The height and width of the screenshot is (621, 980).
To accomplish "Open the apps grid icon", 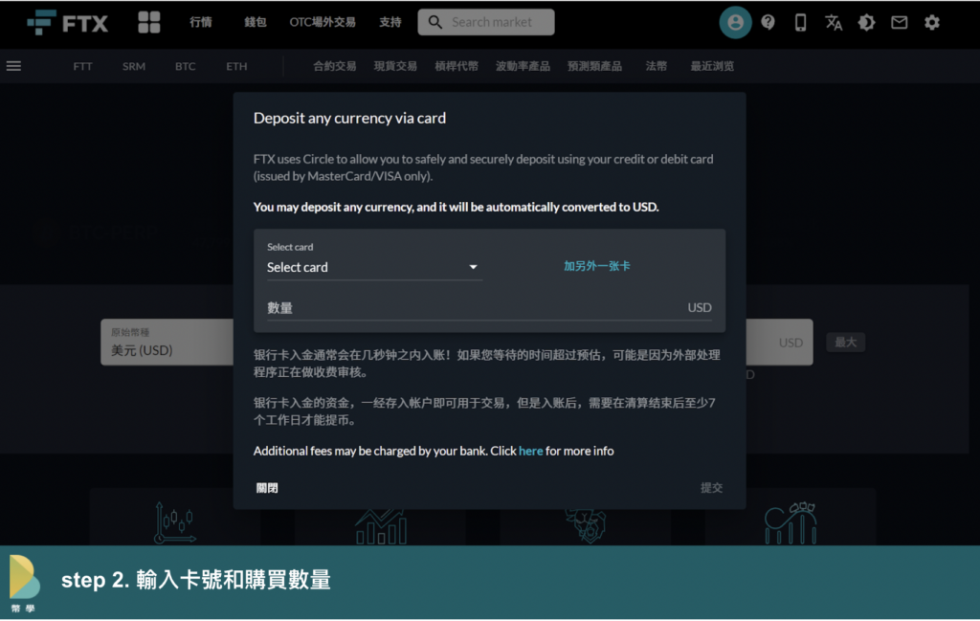I will pyautogui.click(x=148, y=23).
